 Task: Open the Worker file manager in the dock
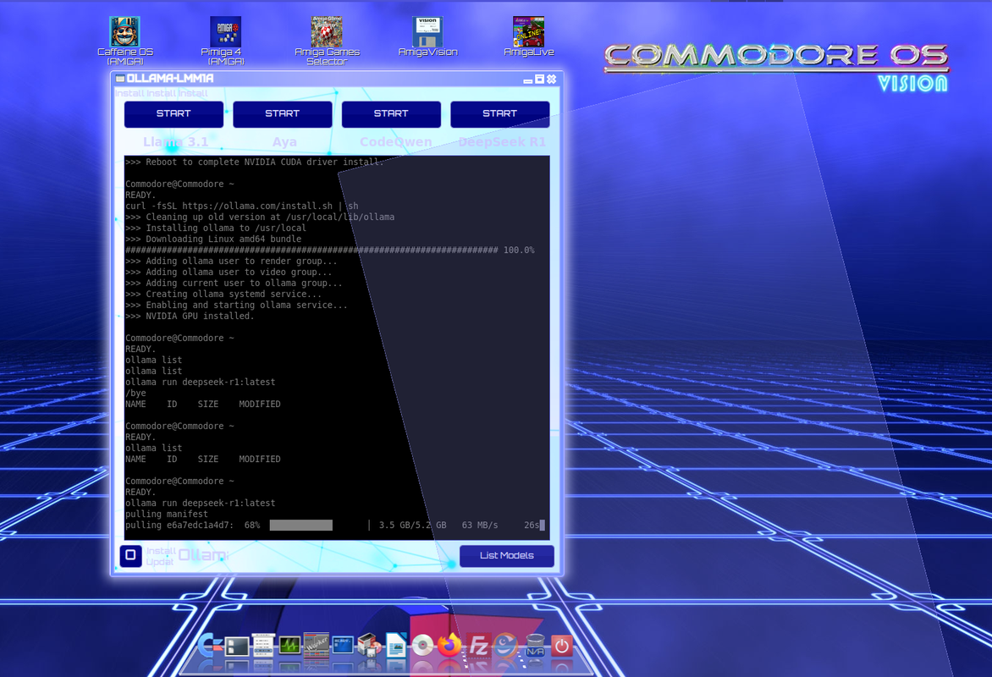(317, 646)
